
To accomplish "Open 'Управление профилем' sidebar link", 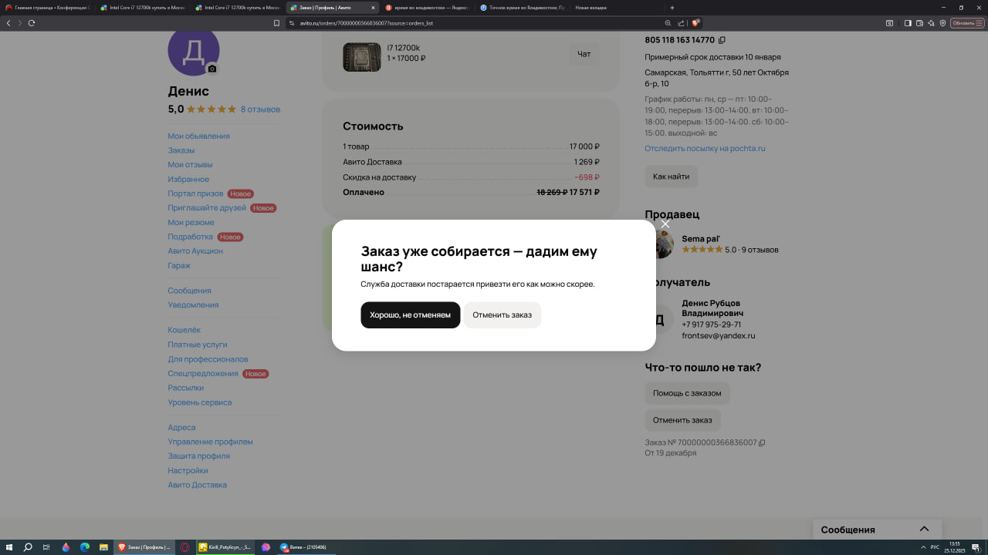I will pos(211,442).
